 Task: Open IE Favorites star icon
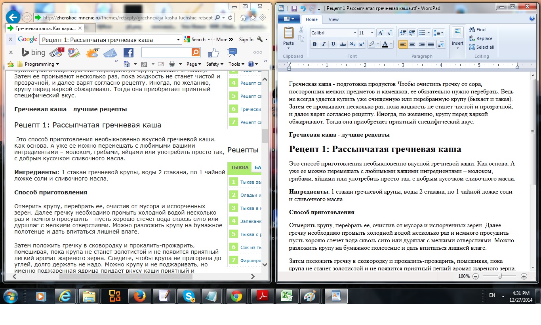[253, 18]
